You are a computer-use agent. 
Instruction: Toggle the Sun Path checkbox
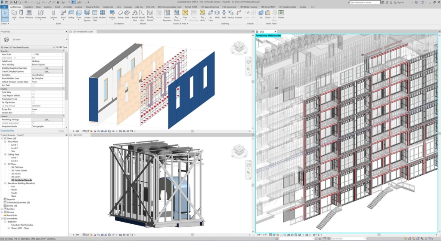coord(33,85)
